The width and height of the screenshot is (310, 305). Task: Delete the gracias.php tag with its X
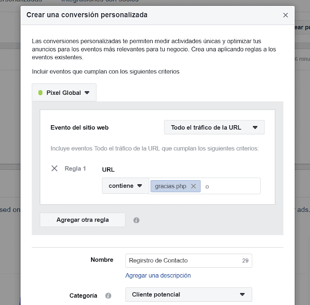194,186
